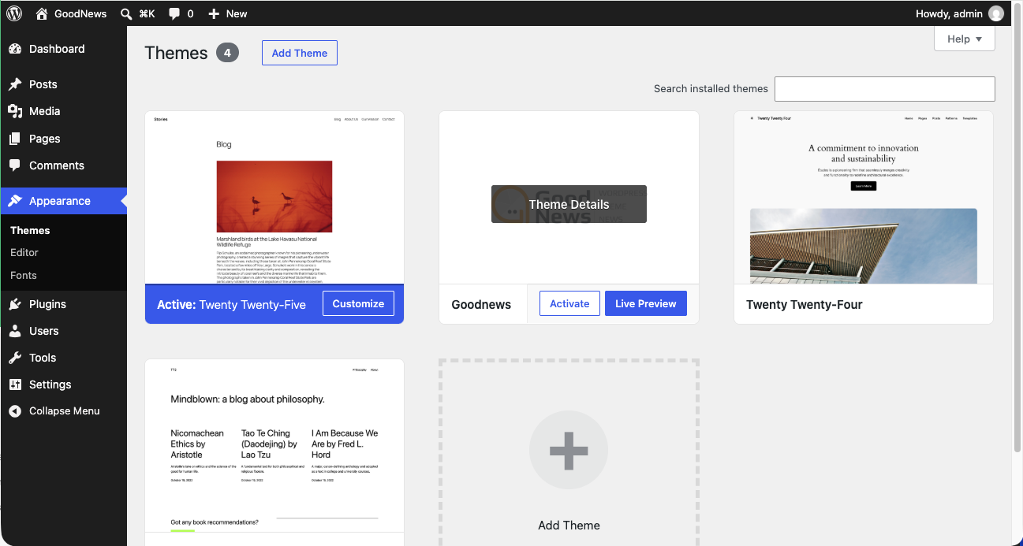1023x546 pixels.
Task: Click the Appearance paintbrush icon
Action: pos(15,201)
